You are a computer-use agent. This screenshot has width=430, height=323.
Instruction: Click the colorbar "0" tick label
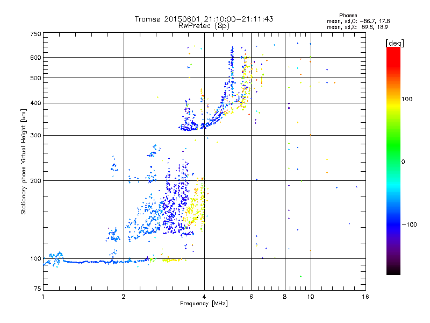point(403,161)
